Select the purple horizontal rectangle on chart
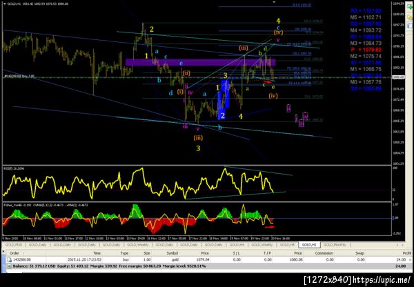The height and width of the screenshot is (287, 414). pyautogui.click(x=201, y=62)
